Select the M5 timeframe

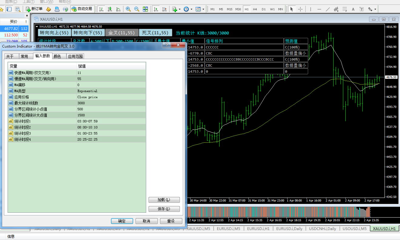[x=221, y=9]
